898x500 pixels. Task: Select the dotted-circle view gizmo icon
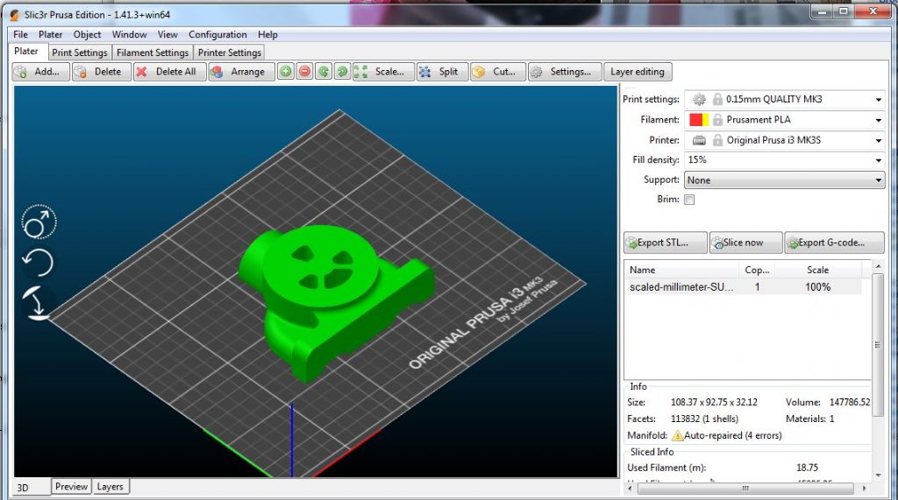(39, 222)
